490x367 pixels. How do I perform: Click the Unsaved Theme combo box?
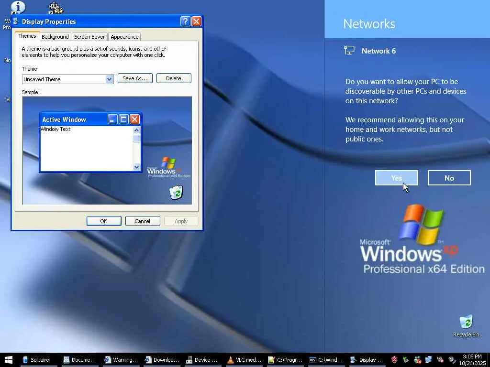pyautogui.click(x=67, y=79)
